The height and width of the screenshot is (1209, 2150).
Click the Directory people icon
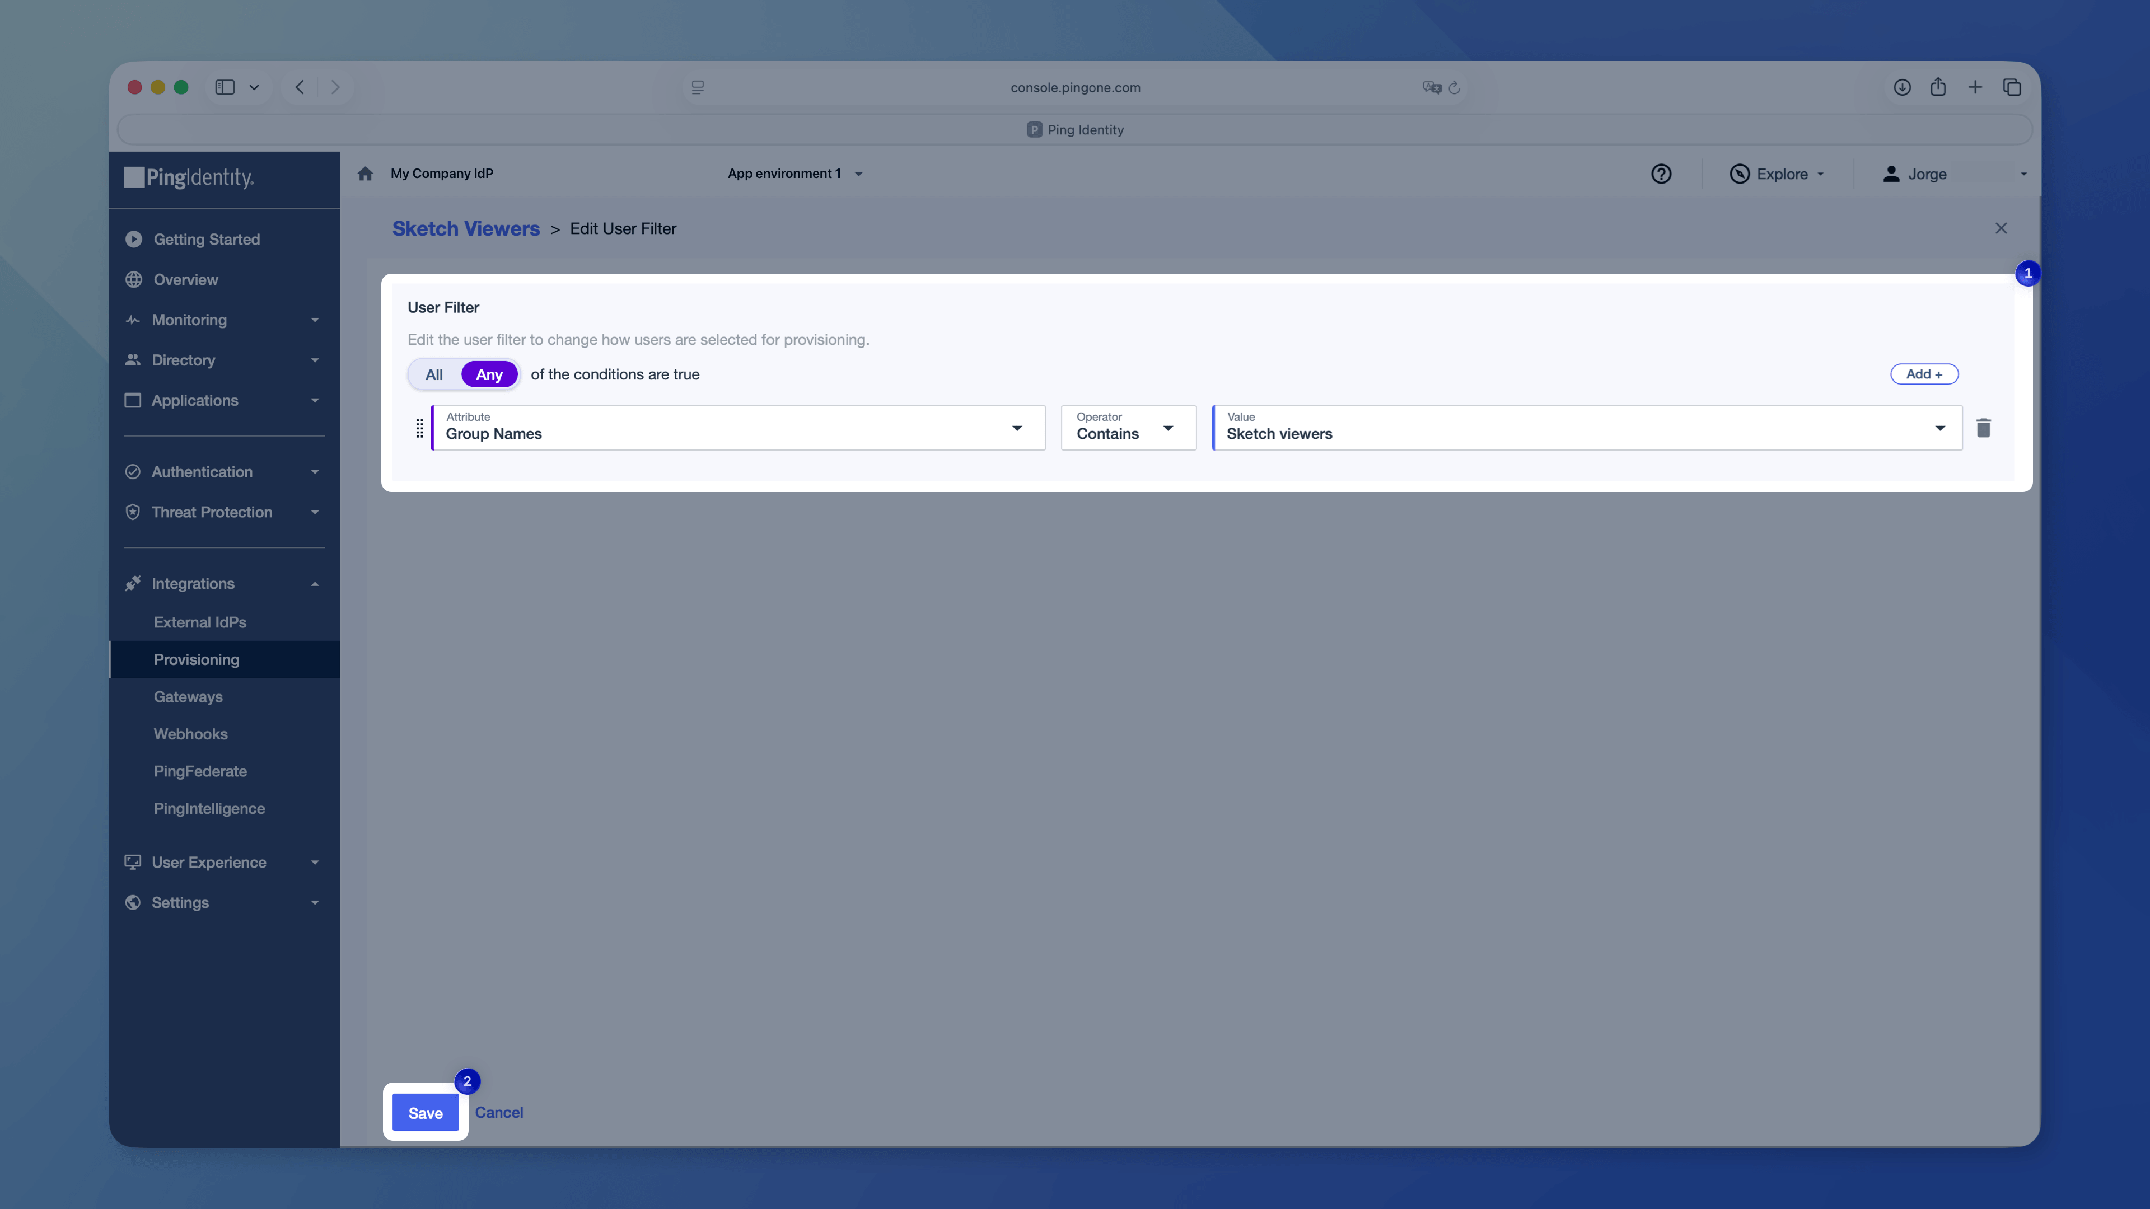(x=133, y=359)
